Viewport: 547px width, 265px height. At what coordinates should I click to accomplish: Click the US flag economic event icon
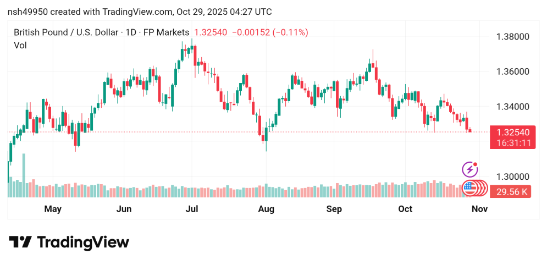(469, 188)
